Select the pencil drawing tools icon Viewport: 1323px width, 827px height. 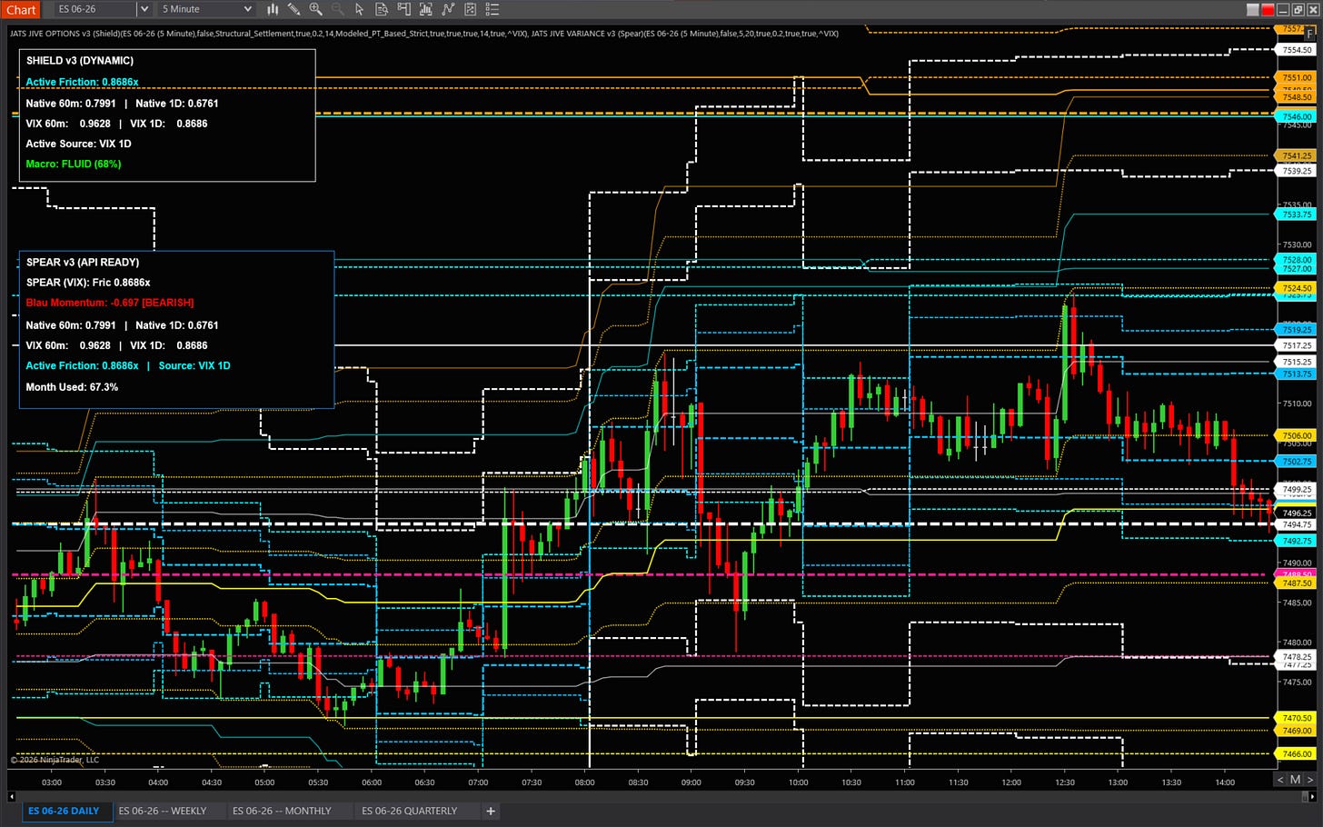[x=293, y=9]
